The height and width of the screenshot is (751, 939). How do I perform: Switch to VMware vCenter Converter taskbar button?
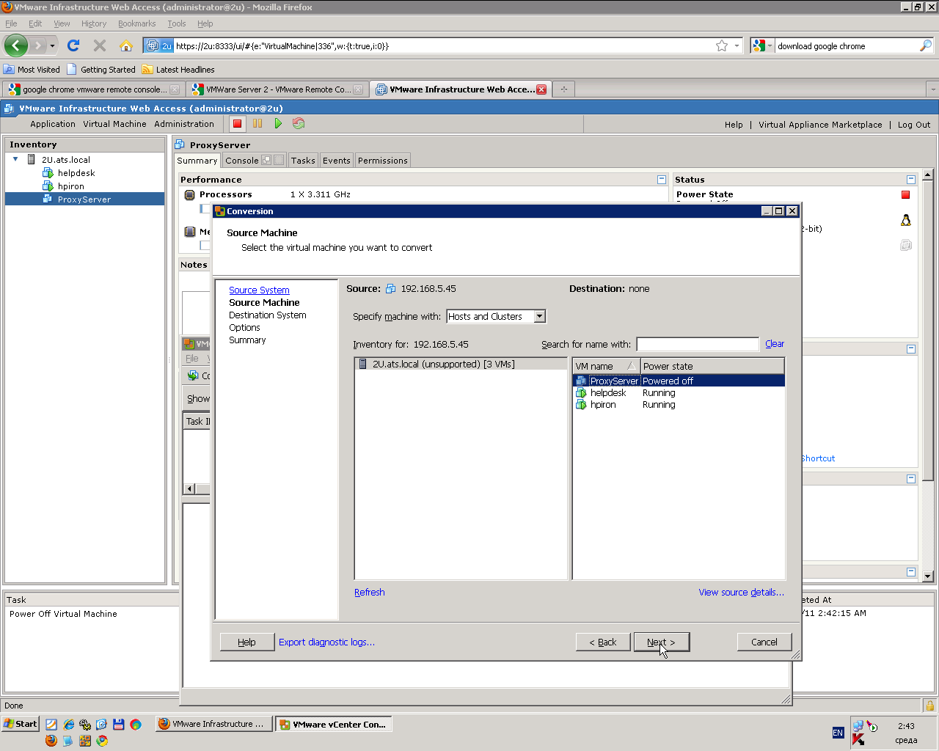334,724
